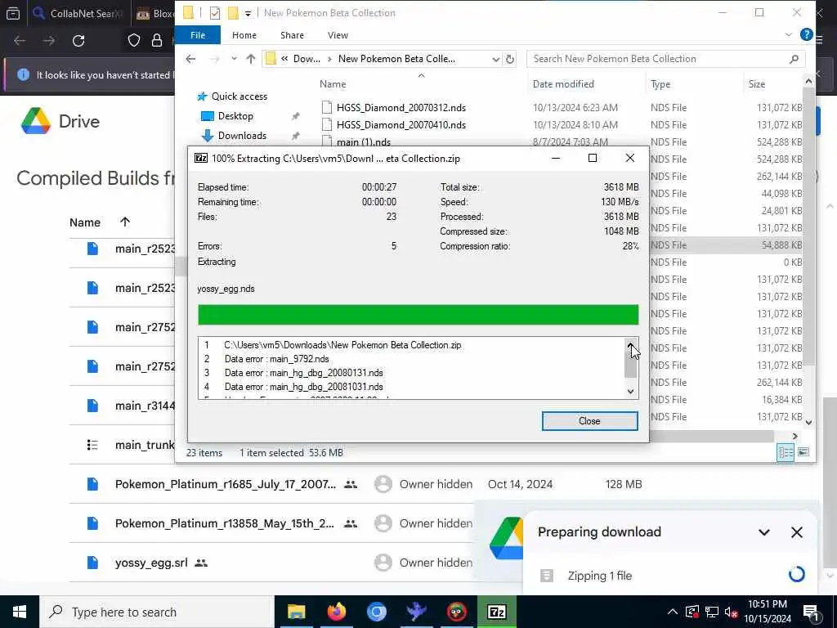Expand the address bar history dropdown
The width and height of the screenshot is (837, 628).
(x=495, y=59)
